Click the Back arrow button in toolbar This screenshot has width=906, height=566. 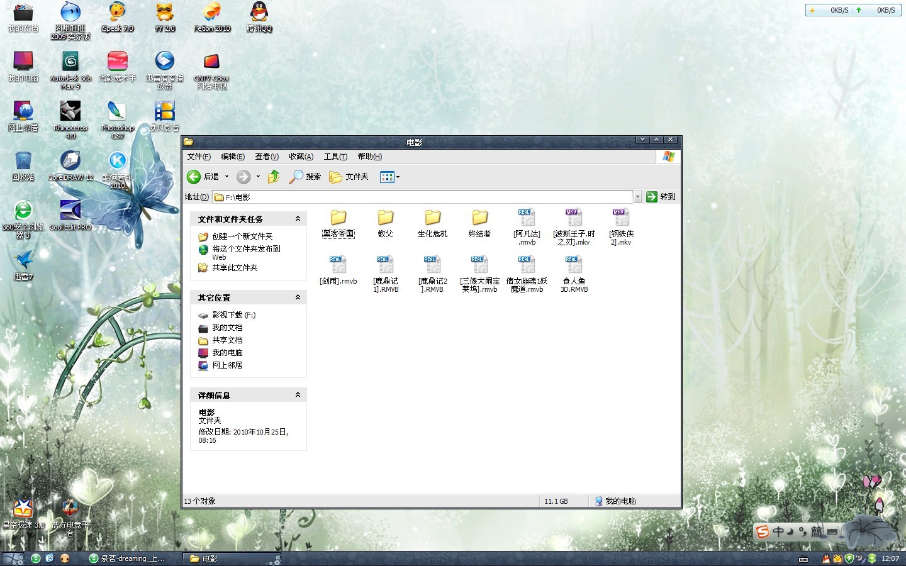tap(194, 177)
